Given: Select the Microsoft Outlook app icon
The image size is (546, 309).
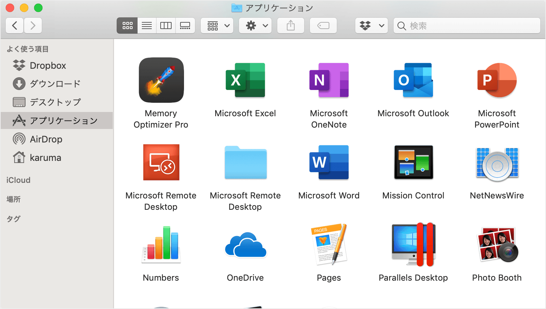Looking at the screenshot, I should pos(413,80).
